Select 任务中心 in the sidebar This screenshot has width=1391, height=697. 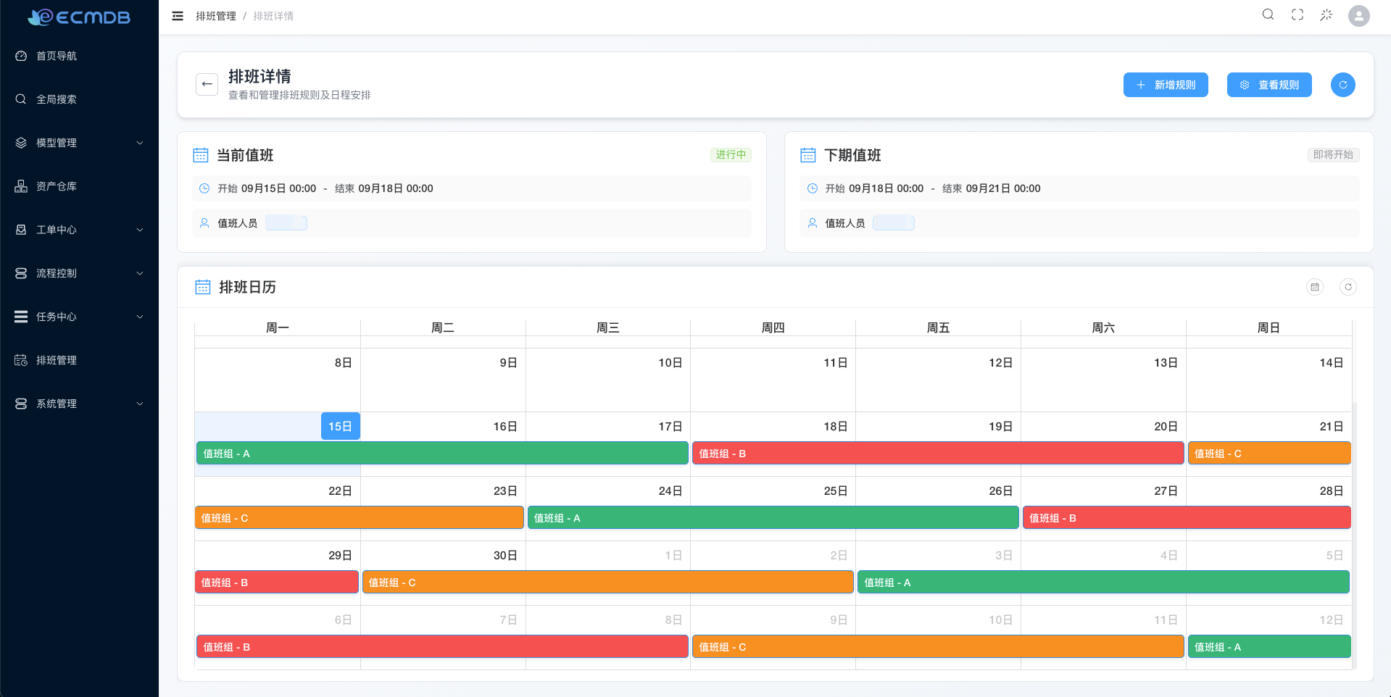point(79,317)
